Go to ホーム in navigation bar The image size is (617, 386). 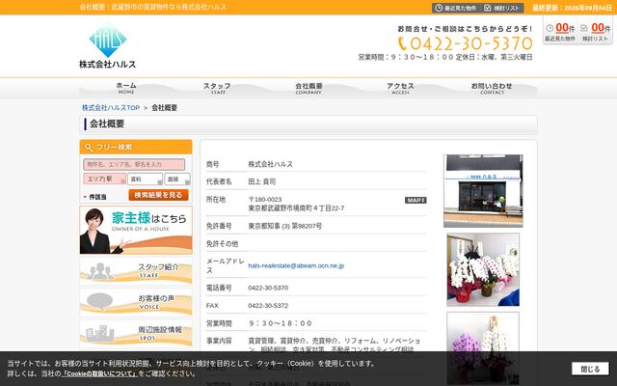(126, 88)
